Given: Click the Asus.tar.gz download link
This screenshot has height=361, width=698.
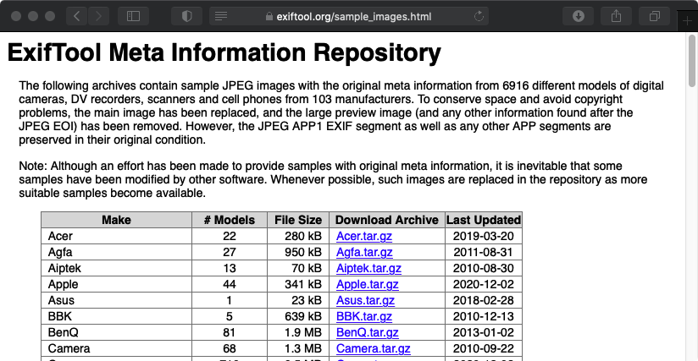Looking at the screenshot, I should point(365,300).
